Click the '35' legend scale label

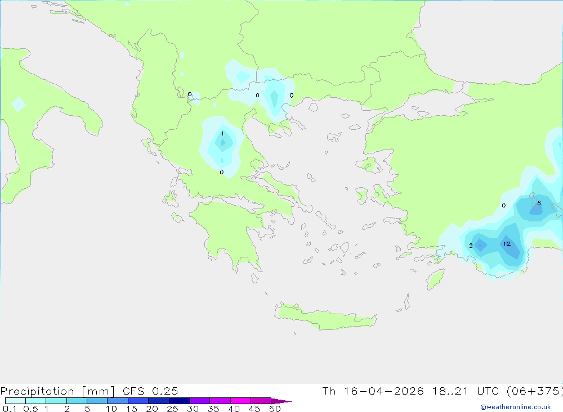pyautogui.click(x=213, y=409)
